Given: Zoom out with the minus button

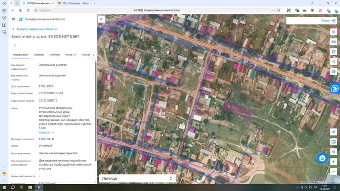Looking at the screenshot, I should pos(334,172).
